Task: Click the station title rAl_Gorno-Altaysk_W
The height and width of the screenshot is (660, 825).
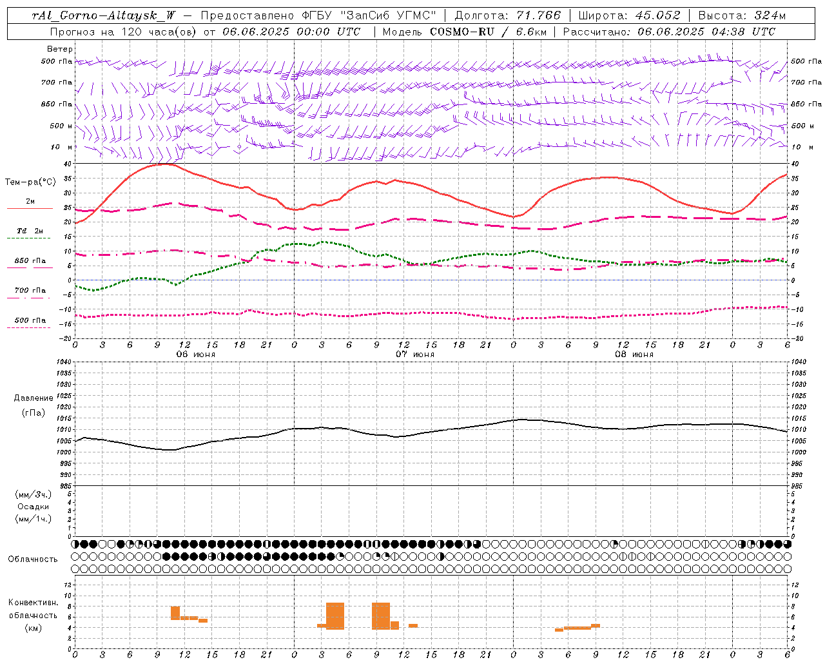Action: pyautogui.click(x=103, y=15)
